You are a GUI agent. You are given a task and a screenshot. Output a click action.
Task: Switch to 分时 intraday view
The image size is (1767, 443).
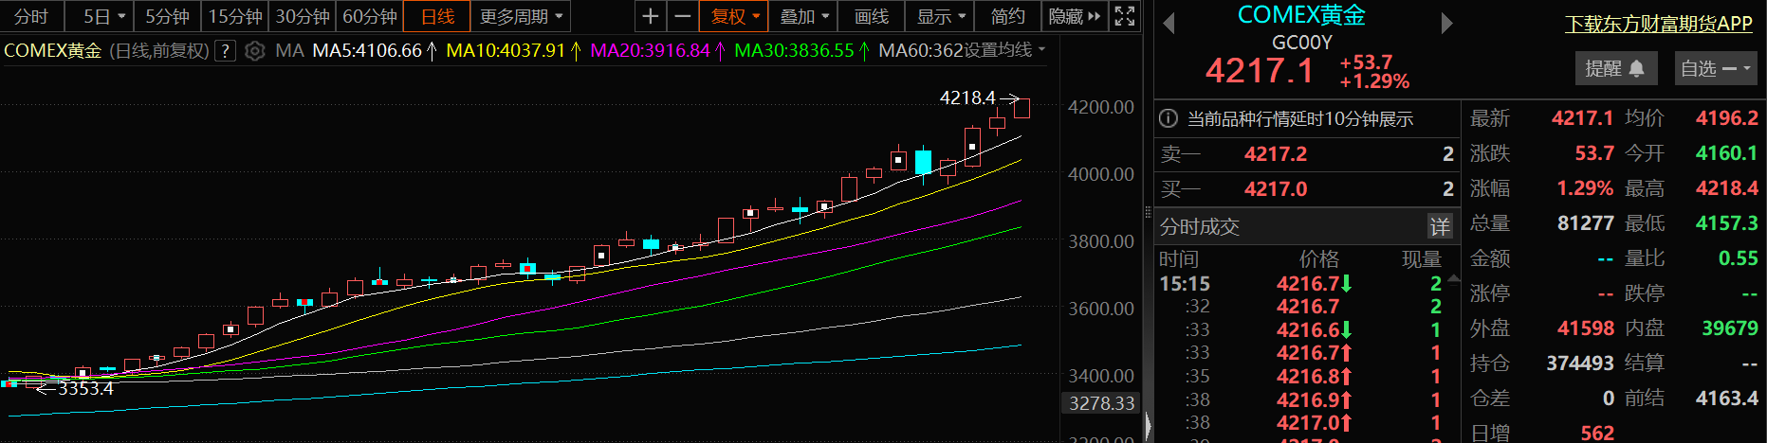pos(31,16)
